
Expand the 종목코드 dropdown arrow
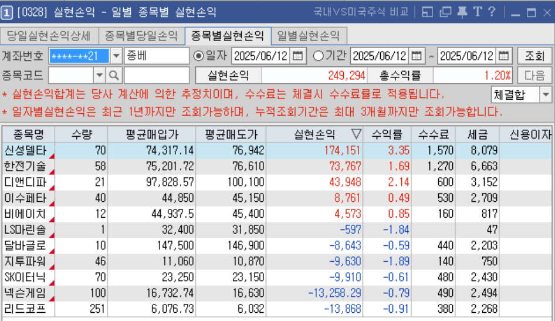pos(99,75)
